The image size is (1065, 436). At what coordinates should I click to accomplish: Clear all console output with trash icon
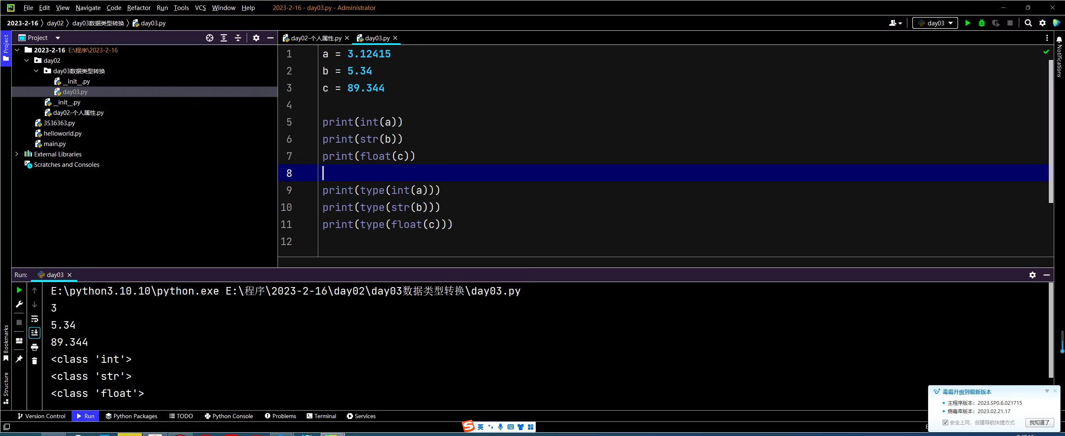[35, 361]
